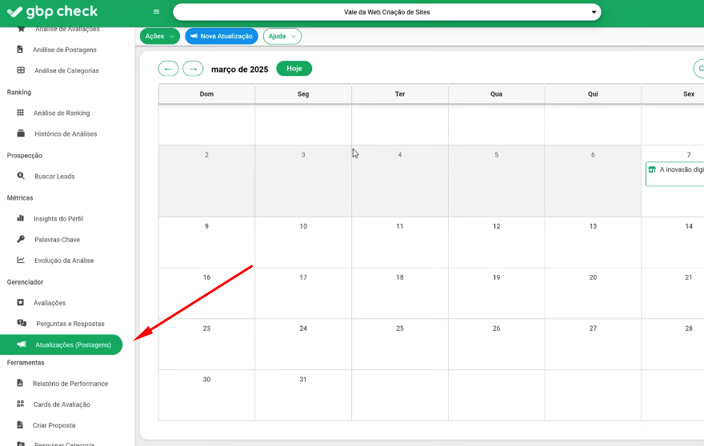The image size is (704, 446).
Task: Go to previous month arrow
Action: point(168,69)
